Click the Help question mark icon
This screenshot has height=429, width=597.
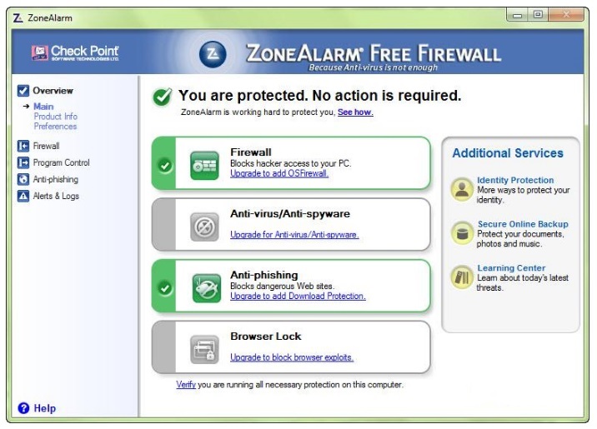click(23, 408)
